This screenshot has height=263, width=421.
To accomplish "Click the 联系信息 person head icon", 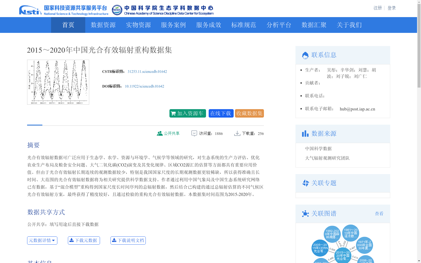I will [305, 55].
